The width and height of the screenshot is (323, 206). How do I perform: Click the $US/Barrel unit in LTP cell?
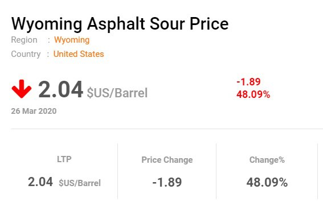[80, 183]
